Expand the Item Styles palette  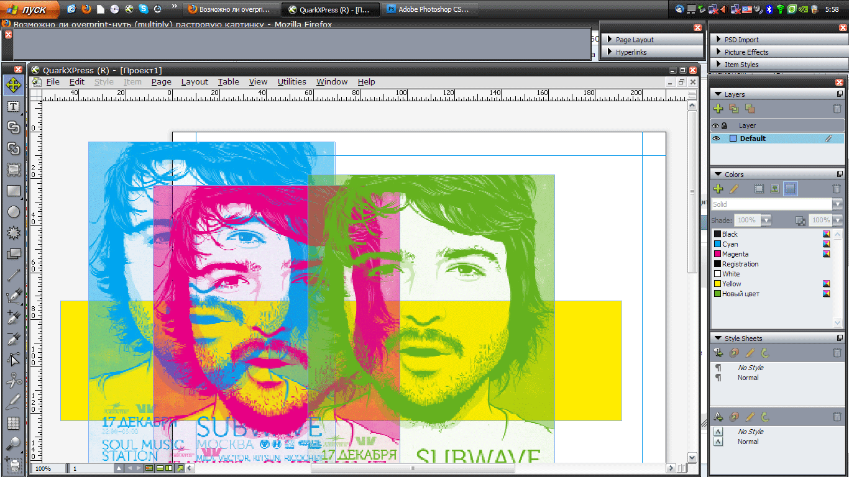click(718, 65)
